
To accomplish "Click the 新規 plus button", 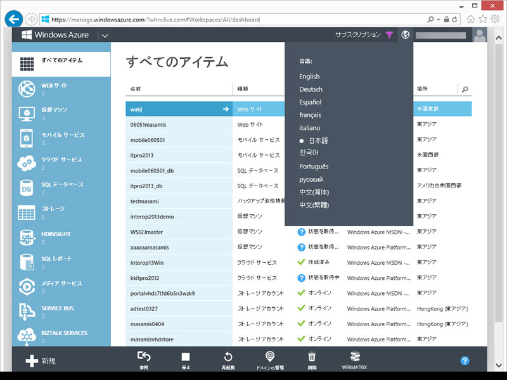I will click(32, 361).
